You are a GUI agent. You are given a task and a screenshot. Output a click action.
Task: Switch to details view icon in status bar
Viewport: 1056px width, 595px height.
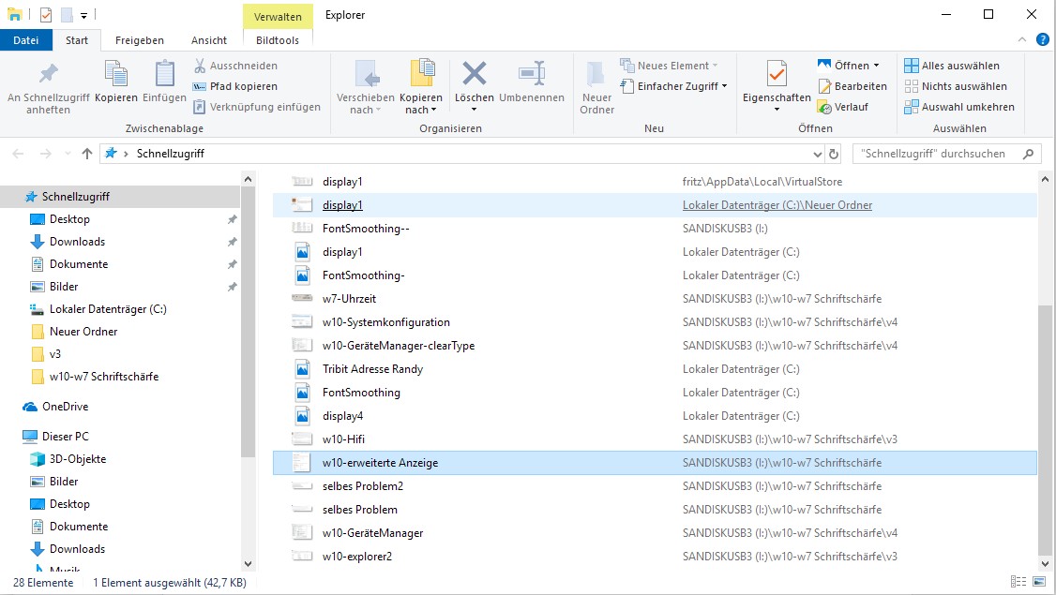(x=1018, y=582)
